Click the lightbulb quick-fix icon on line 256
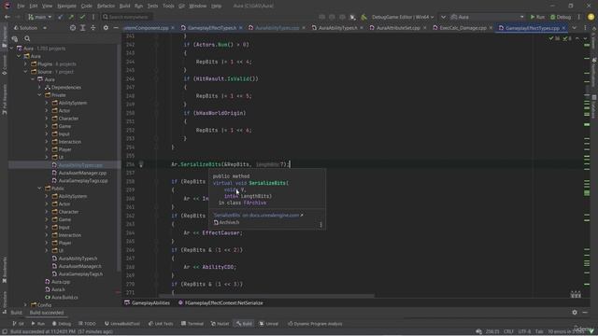This screenshot has height=336, width=598. (141, 164)
